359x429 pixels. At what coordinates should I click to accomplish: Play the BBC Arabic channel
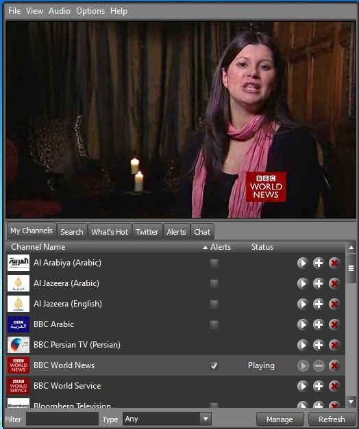pos(303,325)
